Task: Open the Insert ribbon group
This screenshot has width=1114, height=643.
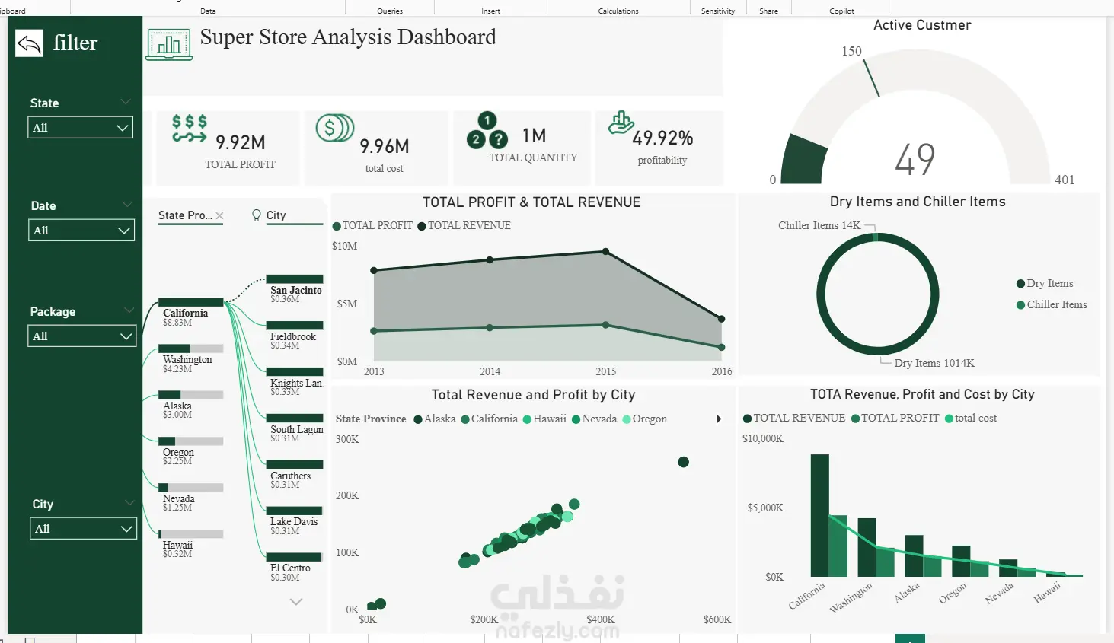Action: coord(491,11)
